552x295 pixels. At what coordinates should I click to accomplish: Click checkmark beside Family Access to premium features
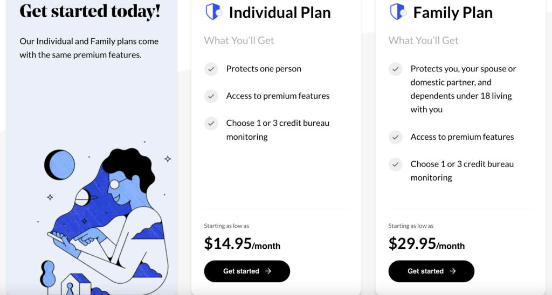tap(395, 137)
